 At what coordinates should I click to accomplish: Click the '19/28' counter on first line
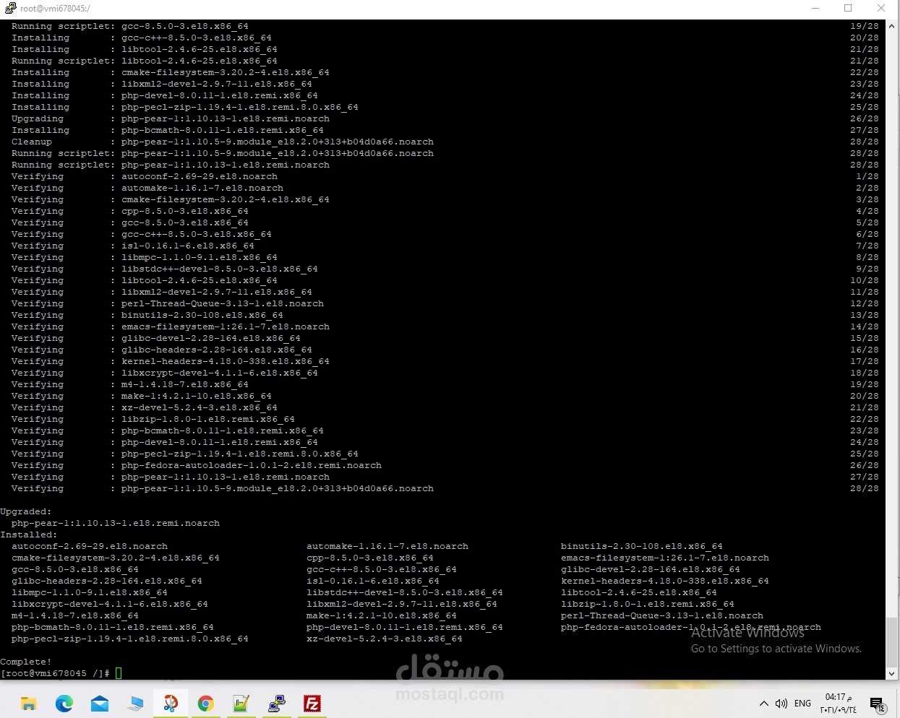(x=865, y=26)
